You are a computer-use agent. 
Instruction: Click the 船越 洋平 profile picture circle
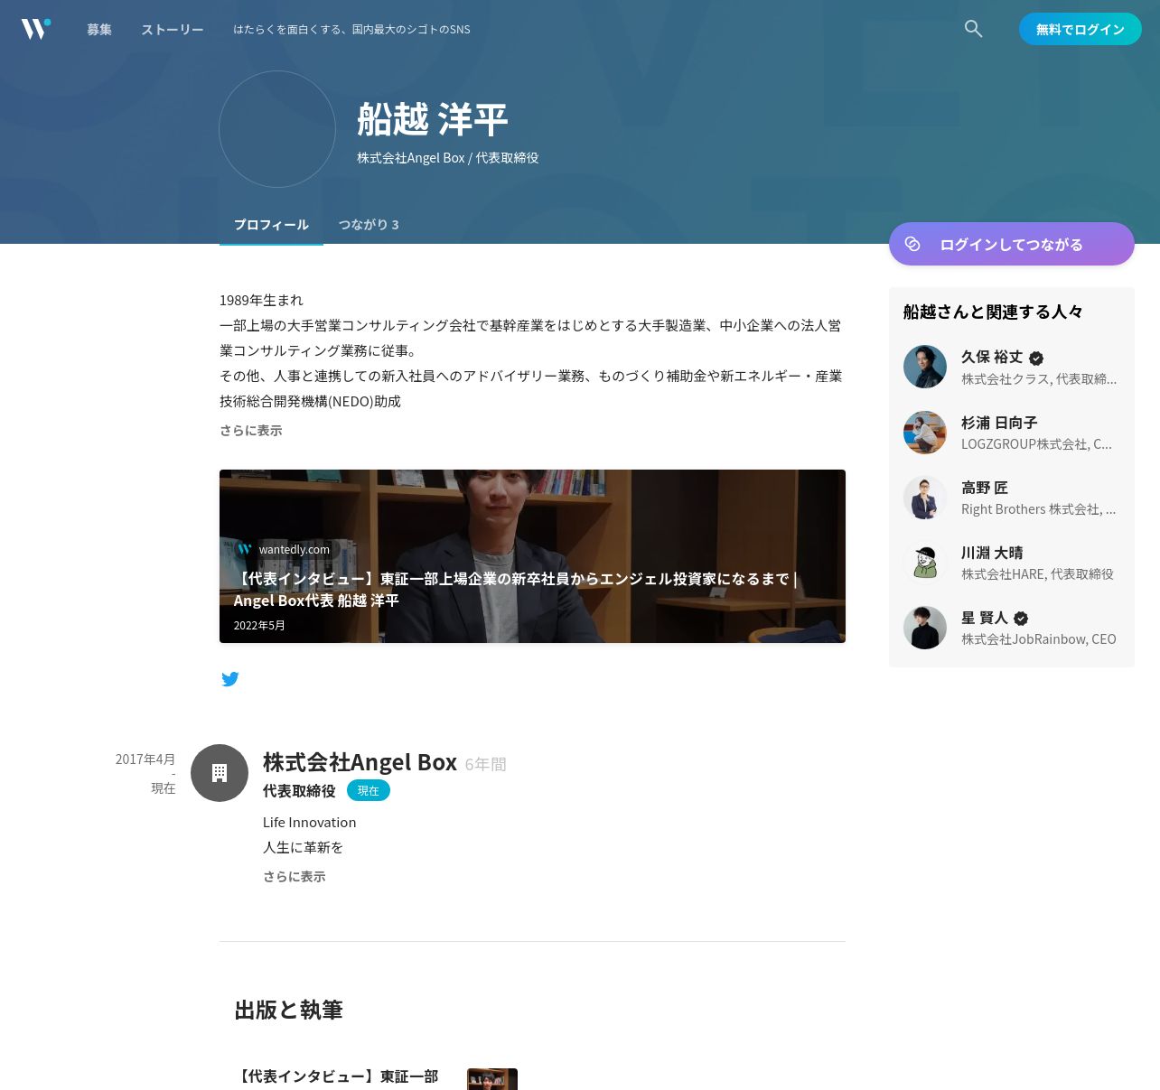(x=277, y=129)
